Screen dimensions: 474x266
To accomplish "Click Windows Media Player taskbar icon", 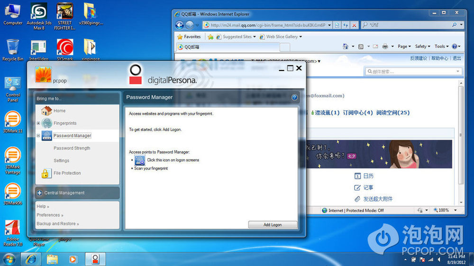I will click(73, 259).
